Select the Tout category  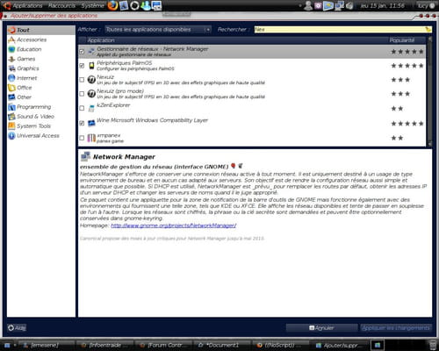point(41,30)
